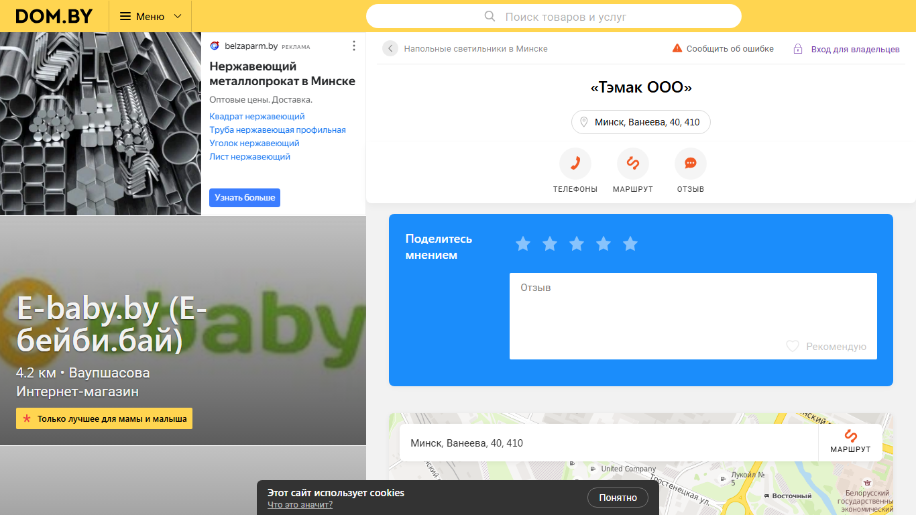Click Сообщить об ошибке link
This screenshot has width=916, height=515.
point(730,49)
